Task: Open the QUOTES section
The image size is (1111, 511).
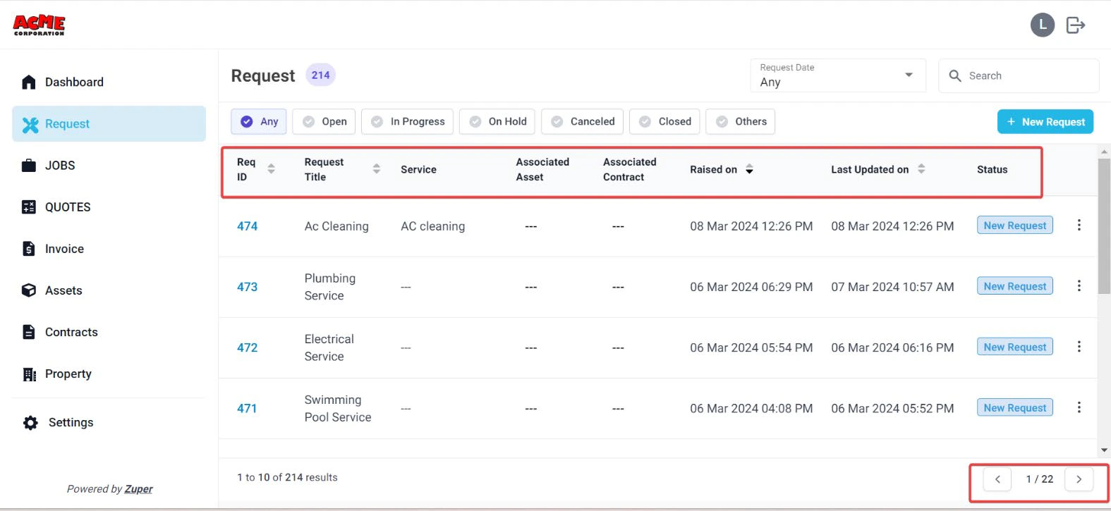Action: [109, 207]
